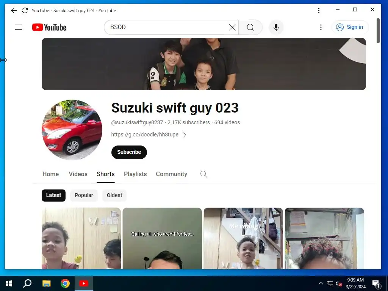Open the 'Me vibing' short

243,238
